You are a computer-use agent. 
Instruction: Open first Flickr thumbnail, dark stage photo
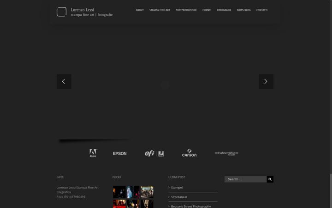(x=119, y=192)
